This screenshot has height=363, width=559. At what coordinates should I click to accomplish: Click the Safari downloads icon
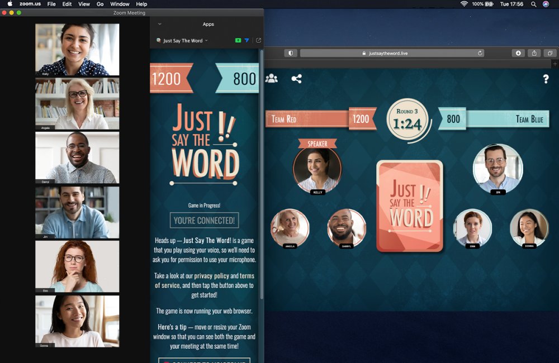(518, 53)
